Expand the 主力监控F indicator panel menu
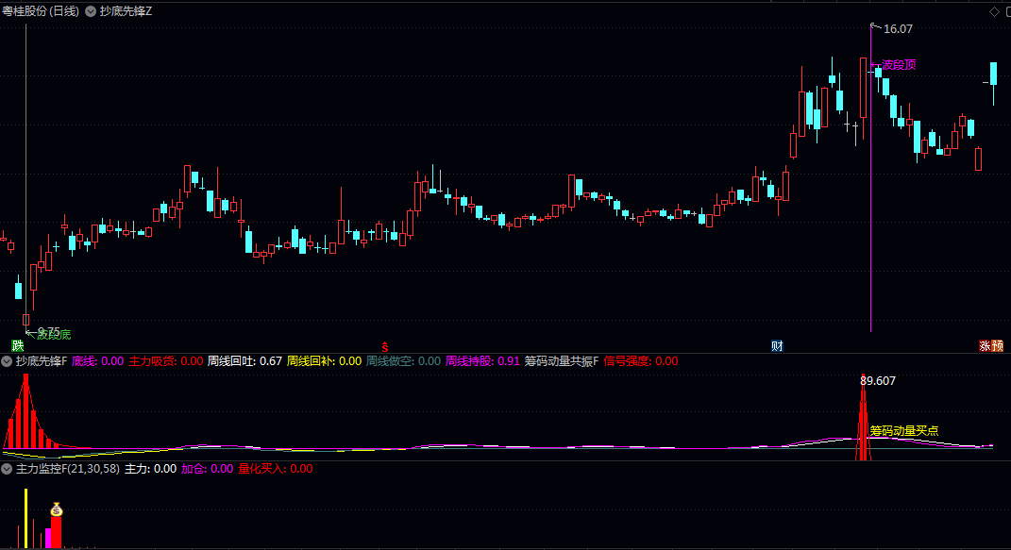Image resolution: width=1011 pixels, height=550 pixels. [8, 469]
